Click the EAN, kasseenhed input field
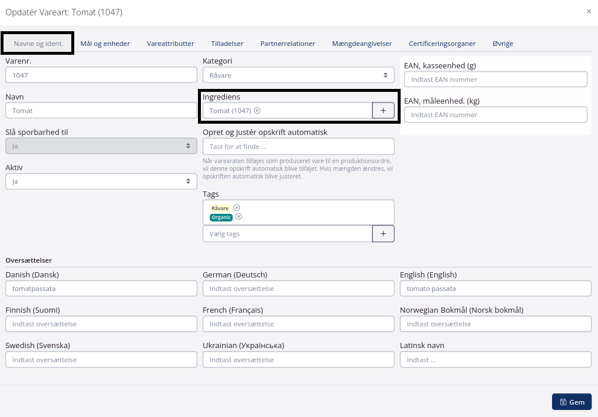This screenshot has height=417, width=598. tap(495, 80)
